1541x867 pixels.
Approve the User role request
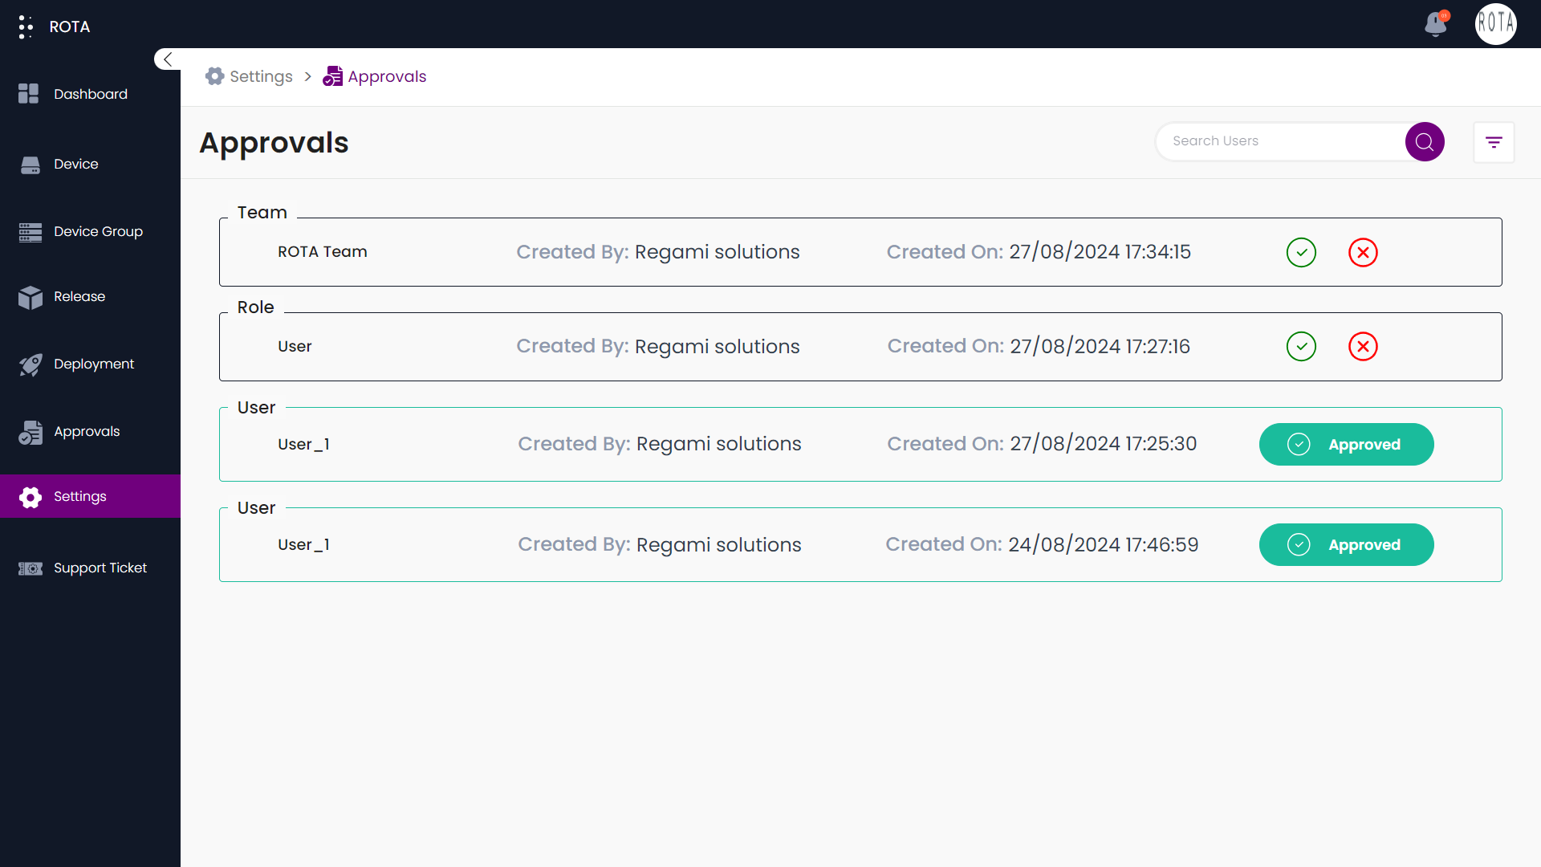pos(1301,347)
